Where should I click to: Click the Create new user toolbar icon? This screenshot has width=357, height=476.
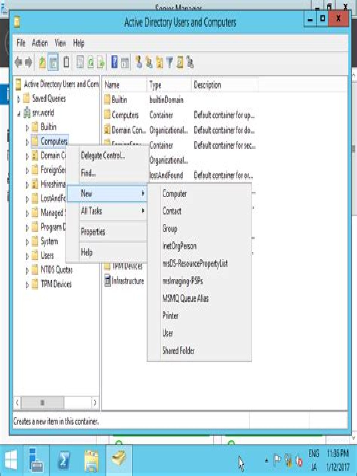point(138,62)
